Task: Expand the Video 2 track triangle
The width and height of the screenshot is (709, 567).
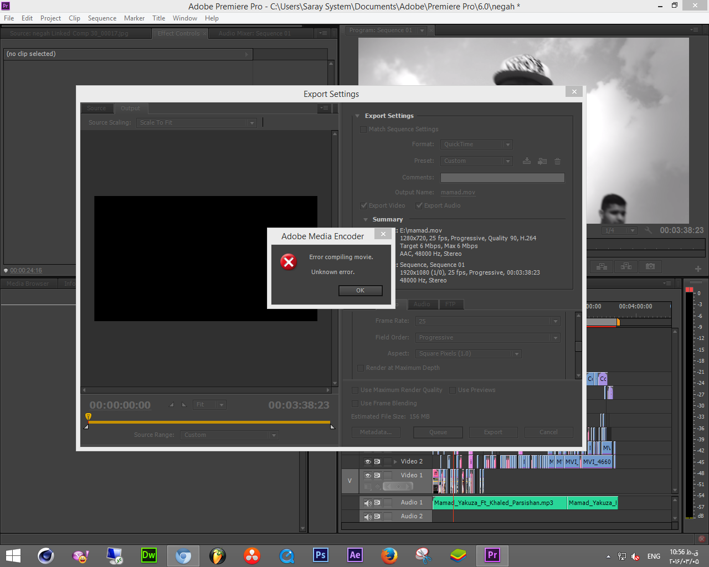Action: (x=395, y=462)
